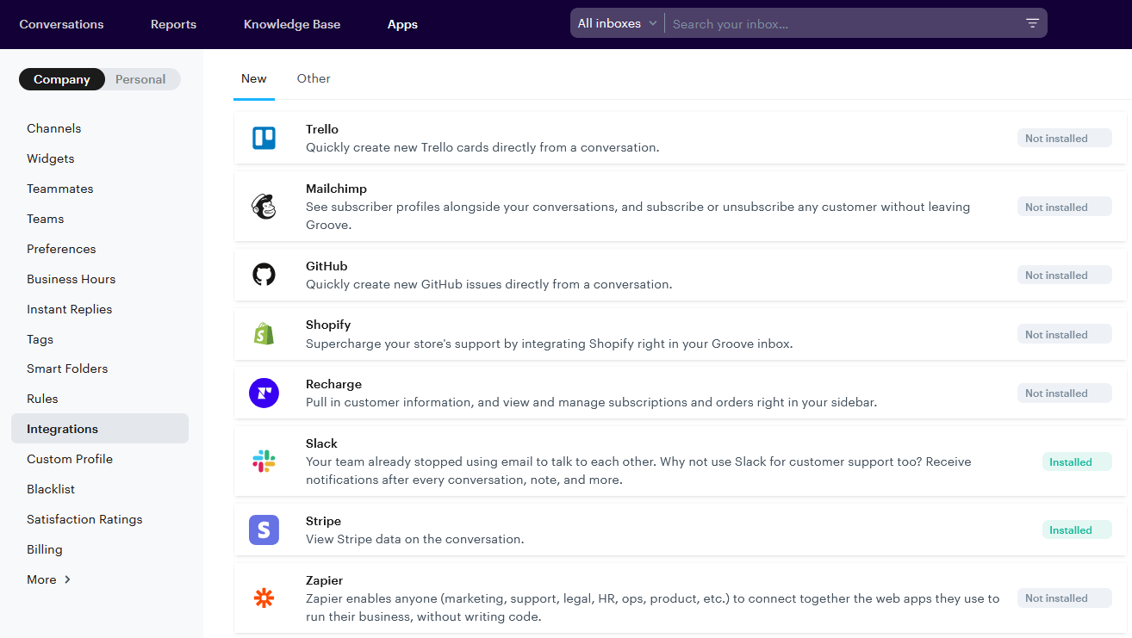Viewport: 1132px width, 638px height.
Task: Open the Knowledge Base menu
Action: [x=292, y=24]
